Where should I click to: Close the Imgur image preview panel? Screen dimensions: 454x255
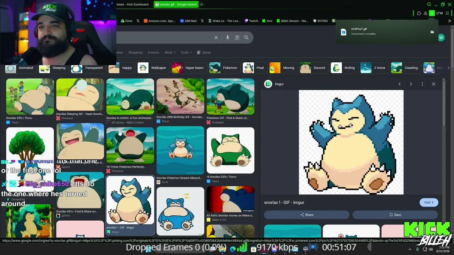click(x=433, y=84)
